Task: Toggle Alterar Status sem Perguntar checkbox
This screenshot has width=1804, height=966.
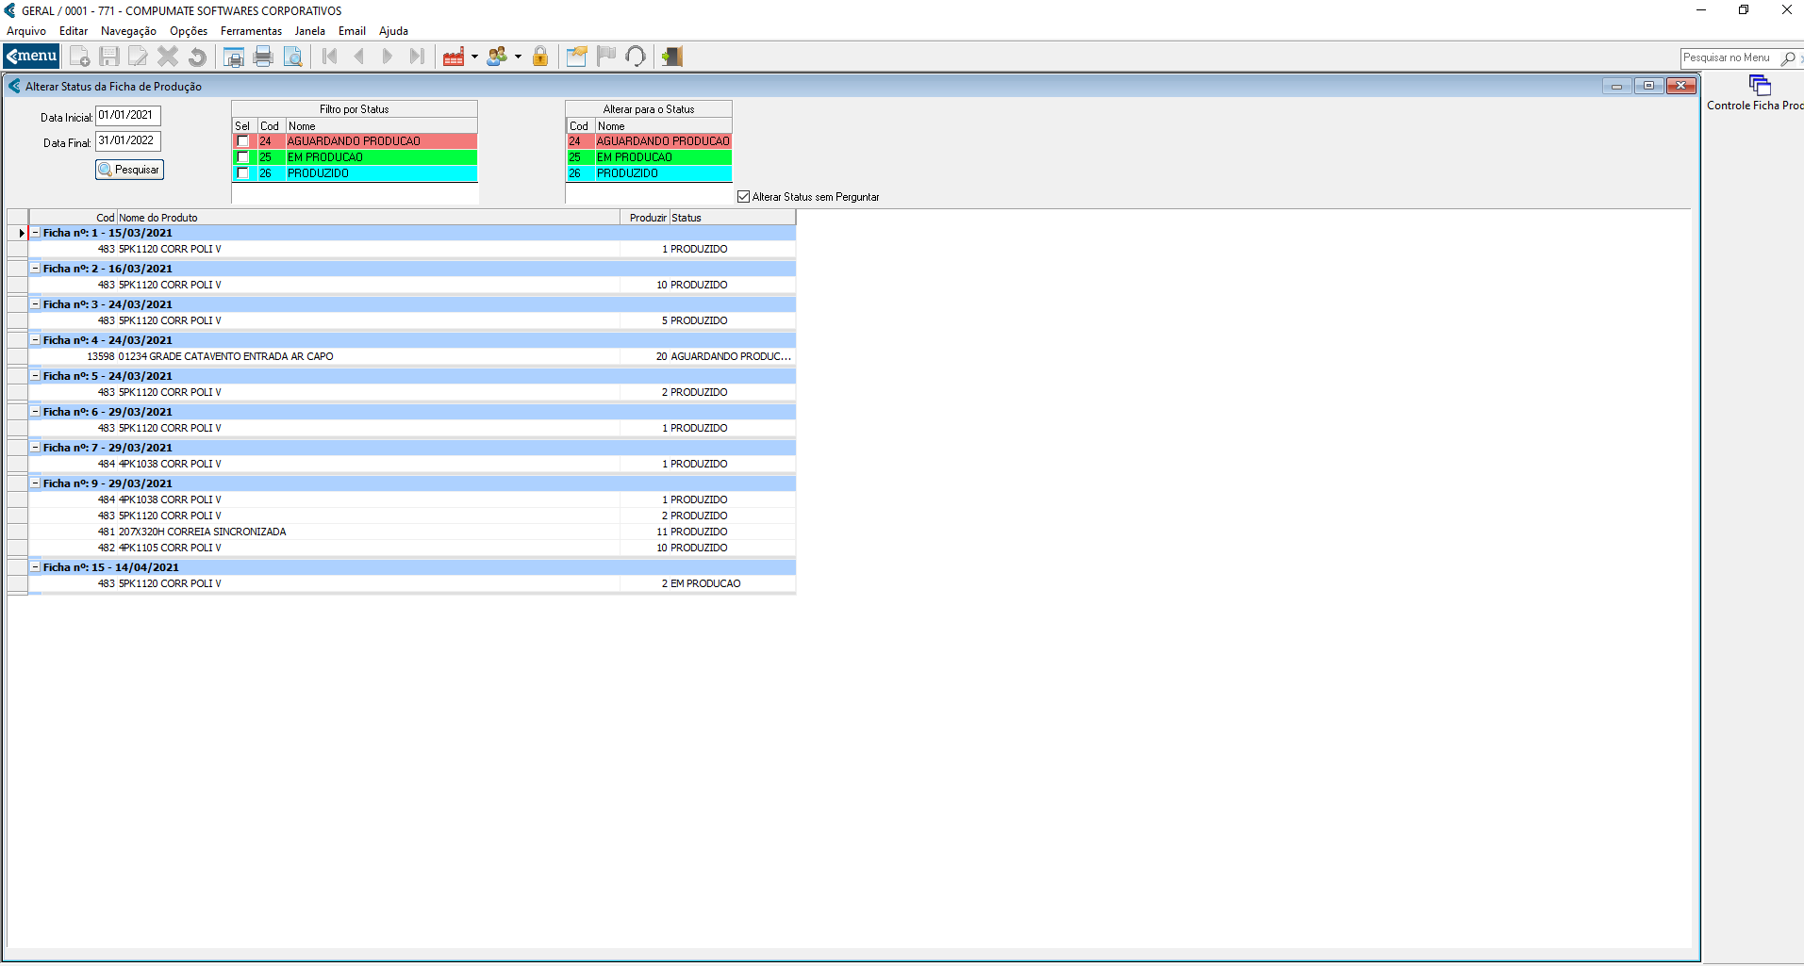Action: (743, 197)
